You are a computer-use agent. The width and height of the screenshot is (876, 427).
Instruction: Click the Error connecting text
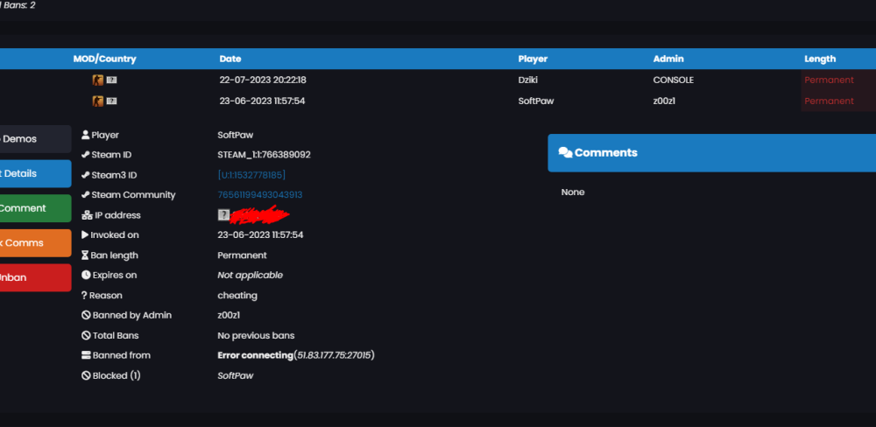(x=255, y=355)
